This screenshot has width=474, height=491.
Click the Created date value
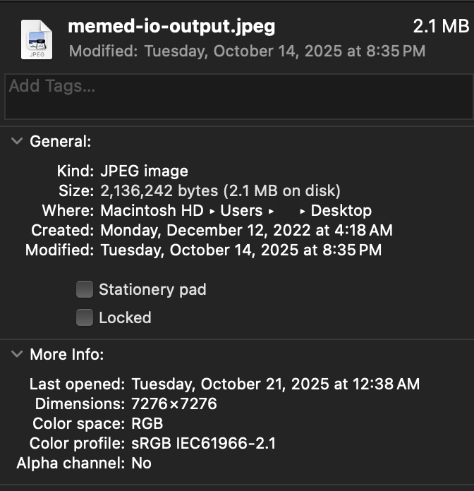(x=246, y=230)
